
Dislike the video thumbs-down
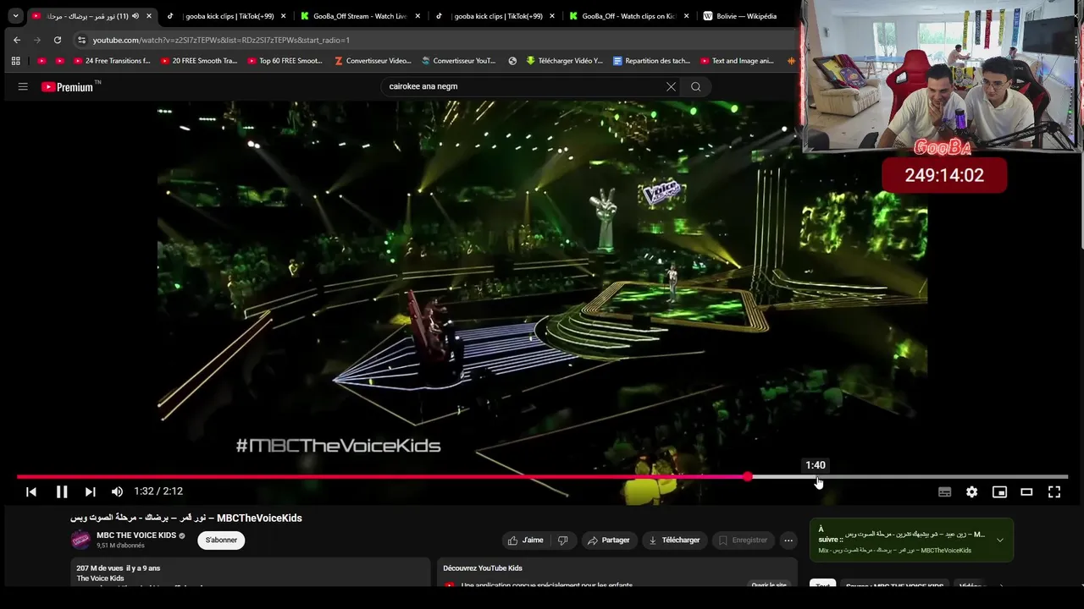click(x=562, y=540)
